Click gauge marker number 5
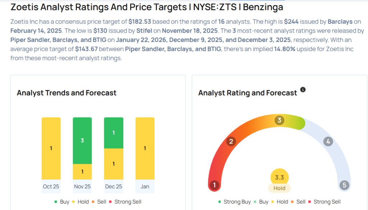The image size is (368, 210). pos(344,185)
